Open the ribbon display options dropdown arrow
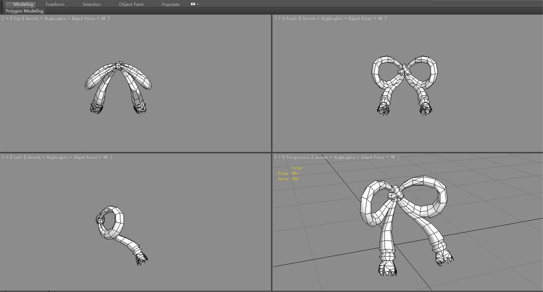The height and width of the screenshot is (292, 543). click(x=198, y=4)
